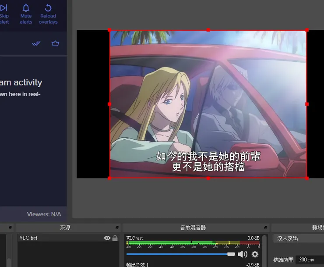This screenshot has height=267, width=324.
Task: Click the Mute alerts bell icon
Action: (26, 8)
